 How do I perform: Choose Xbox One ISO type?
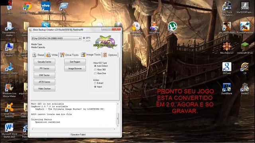pyautogui.click(x=95, y=73)
